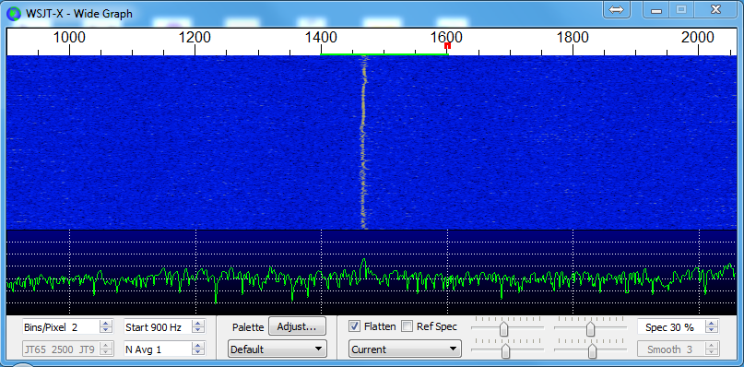
Task: Increase Start 900 Hz with up arrow
Action: 198,324
